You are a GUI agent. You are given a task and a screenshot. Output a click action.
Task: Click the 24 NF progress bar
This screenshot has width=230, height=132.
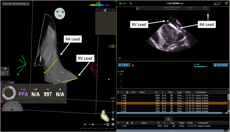point(201,67)
